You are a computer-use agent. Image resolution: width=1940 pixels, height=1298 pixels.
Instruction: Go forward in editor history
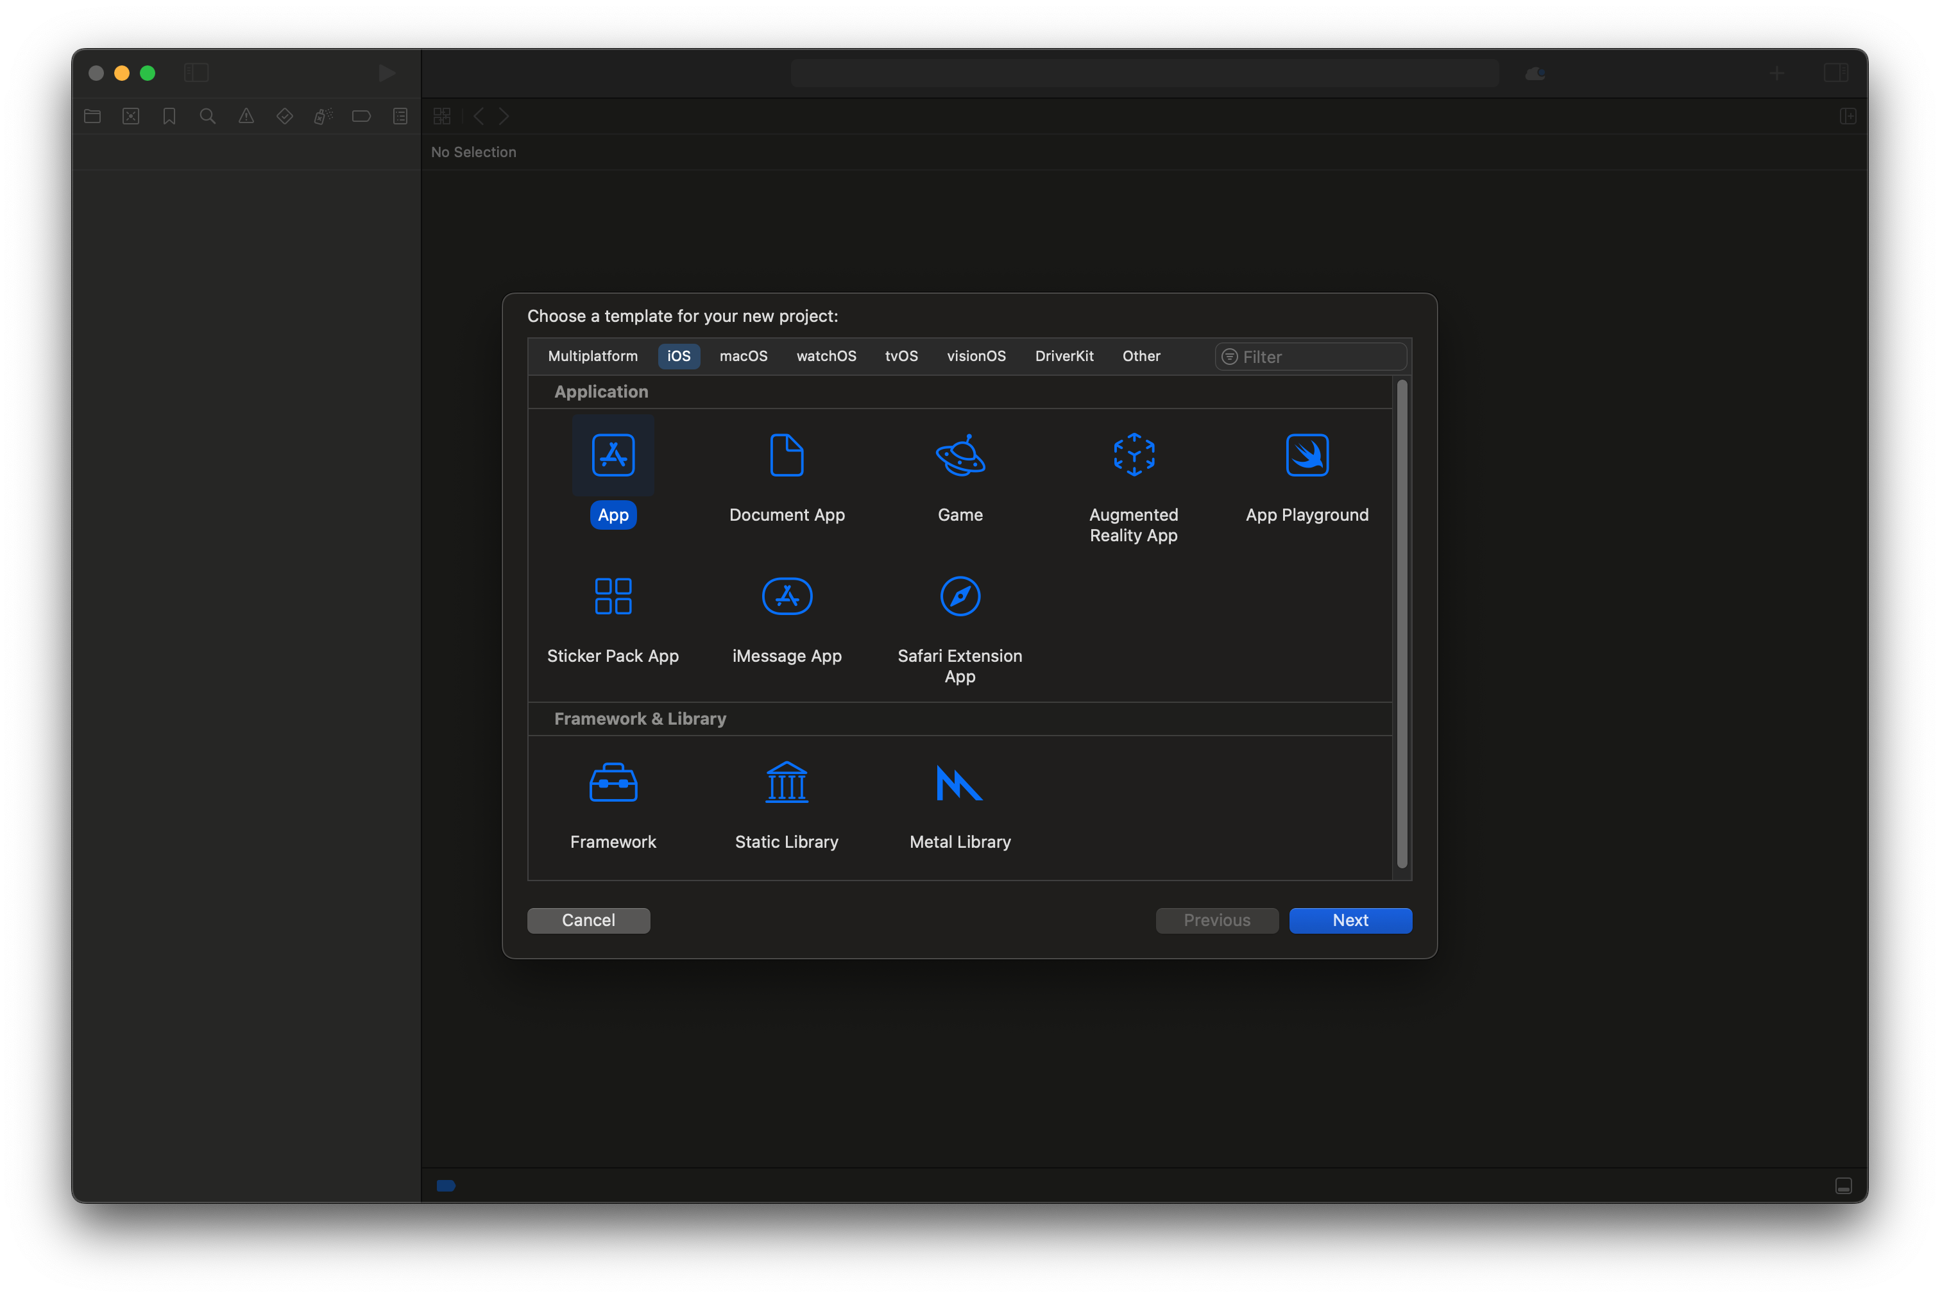(x=504, y=117)
